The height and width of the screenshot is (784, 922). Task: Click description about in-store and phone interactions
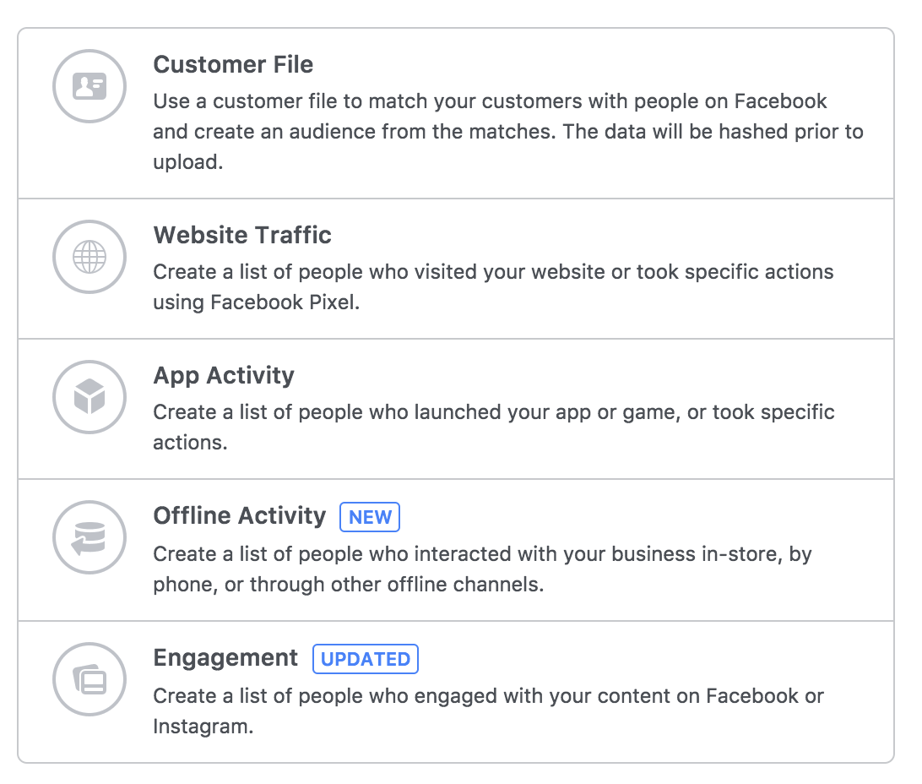point(483,569)
